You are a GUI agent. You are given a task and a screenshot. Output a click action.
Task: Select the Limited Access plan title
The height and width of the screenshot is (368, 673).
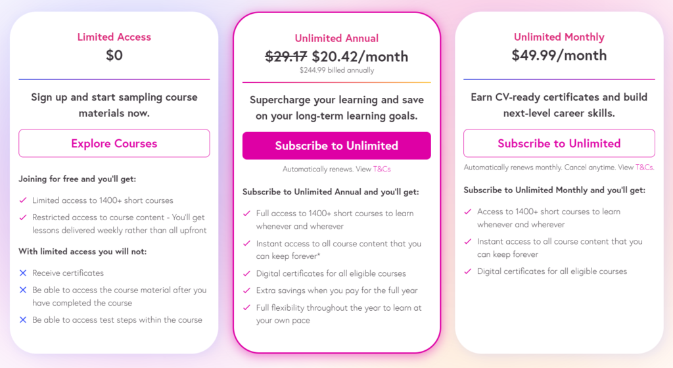pyautogui.click(x=114, y=37)
